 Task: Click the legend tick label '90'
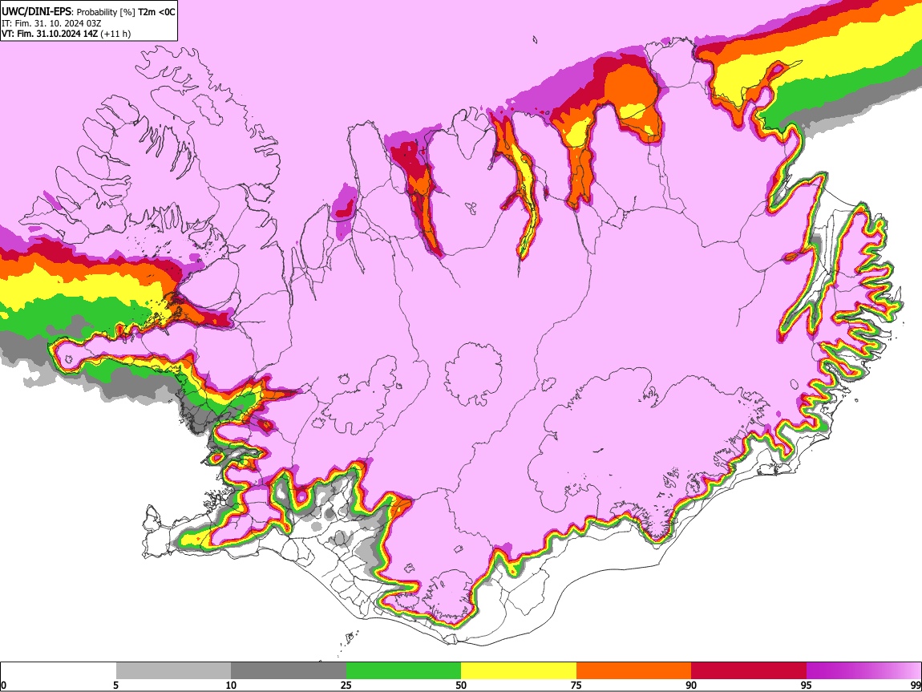pos(691,685)
